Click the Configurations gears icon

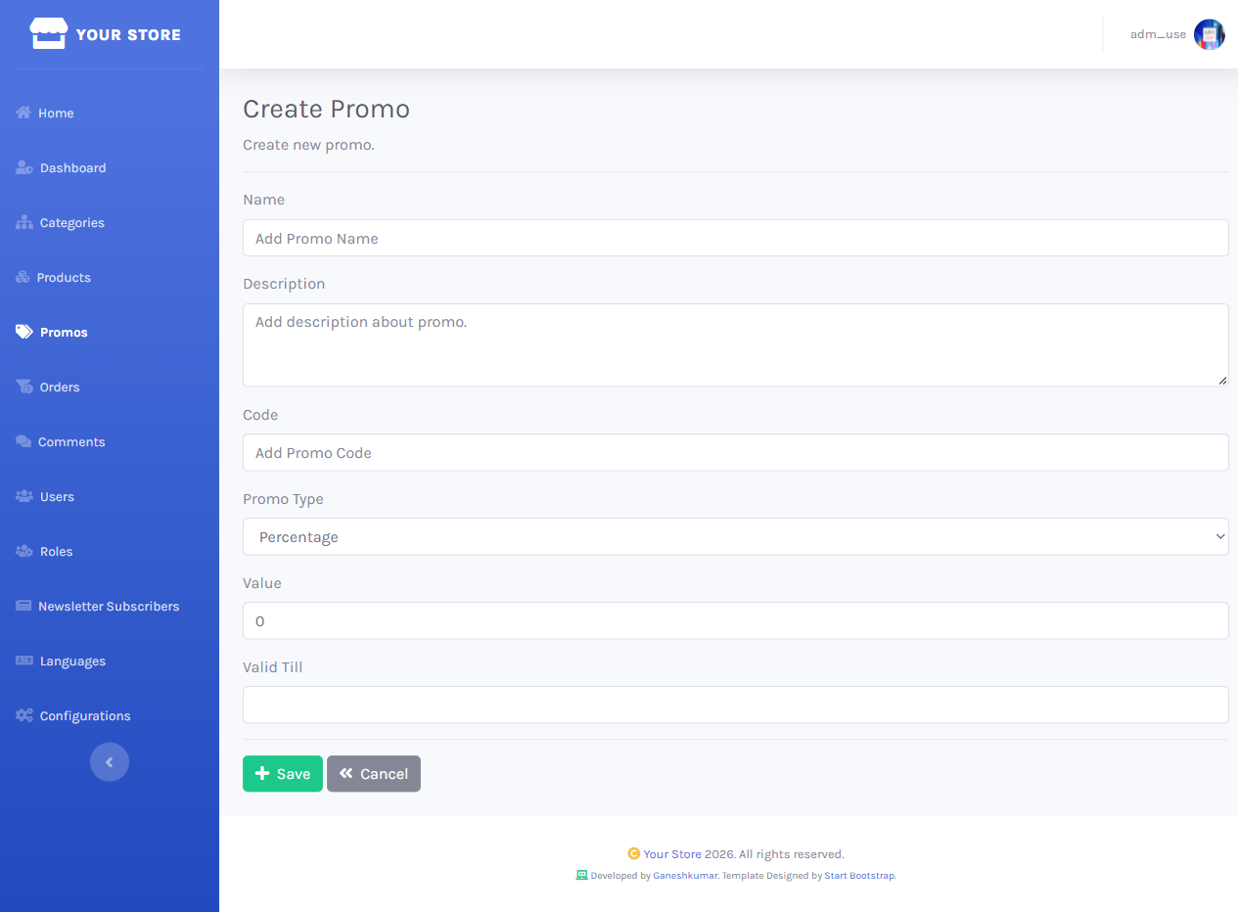point(24,715)
